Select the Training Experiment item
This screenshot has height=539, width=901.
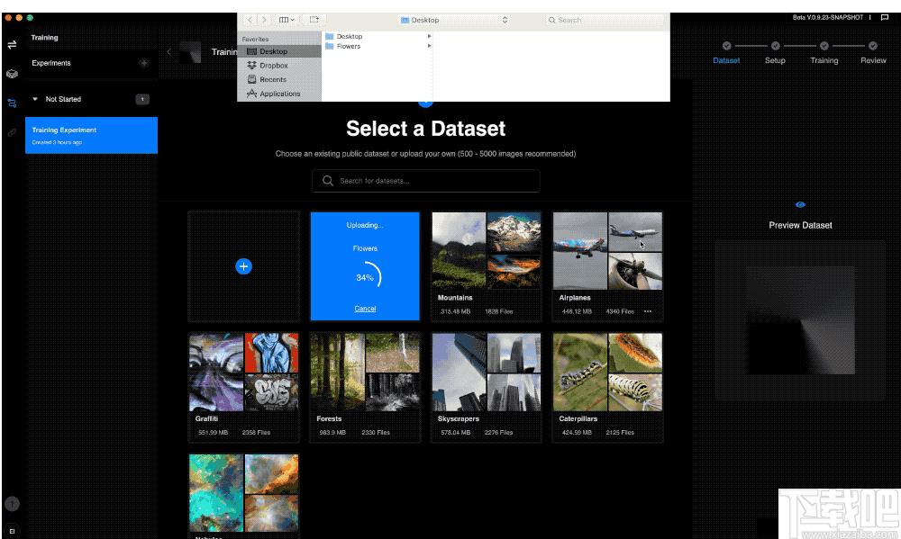coord(91,136)
